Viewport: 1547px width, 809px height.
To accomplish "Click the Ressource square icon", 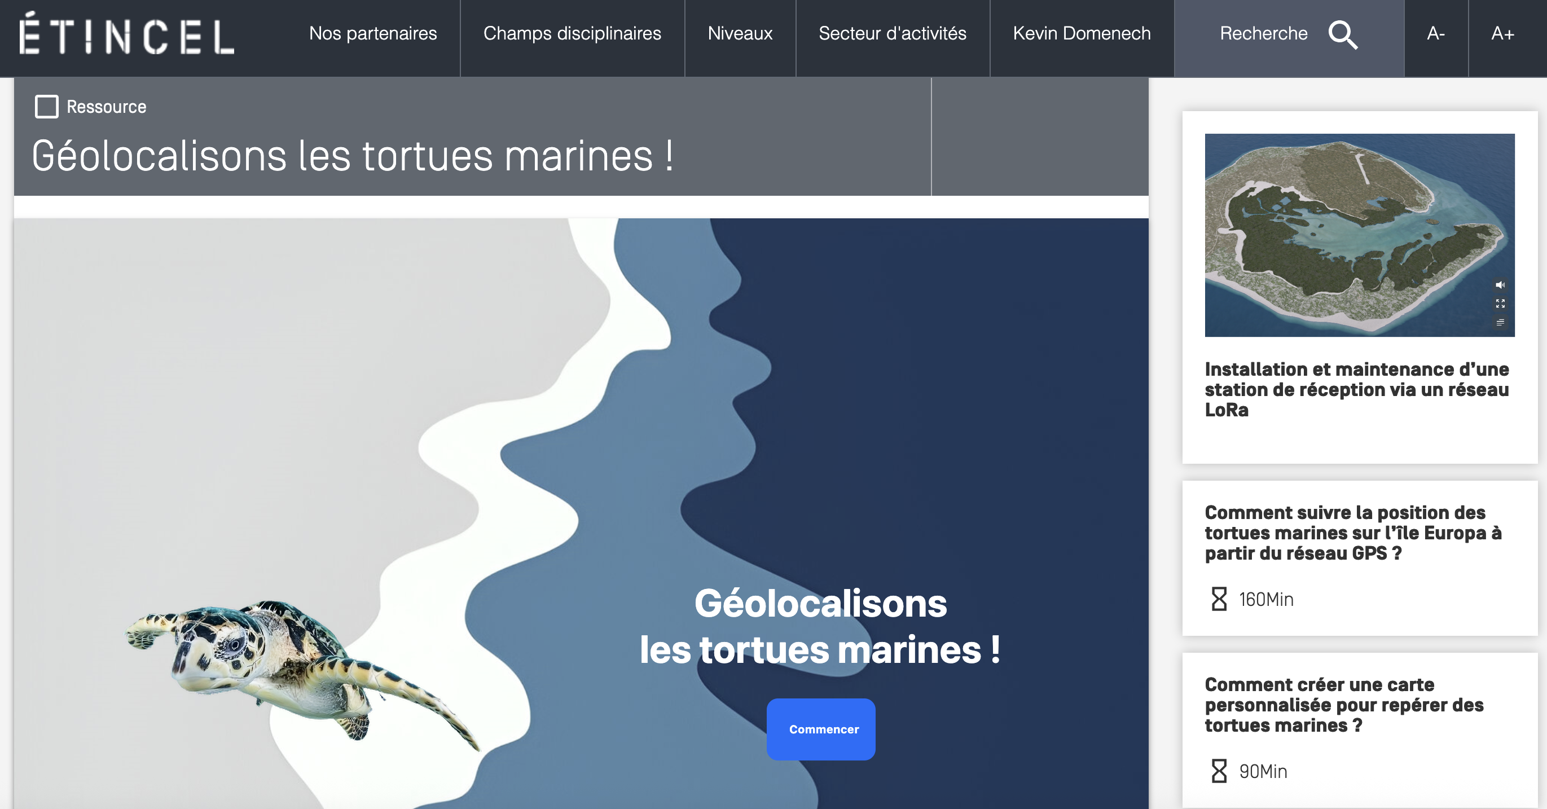I will click(x=46, y=107).
